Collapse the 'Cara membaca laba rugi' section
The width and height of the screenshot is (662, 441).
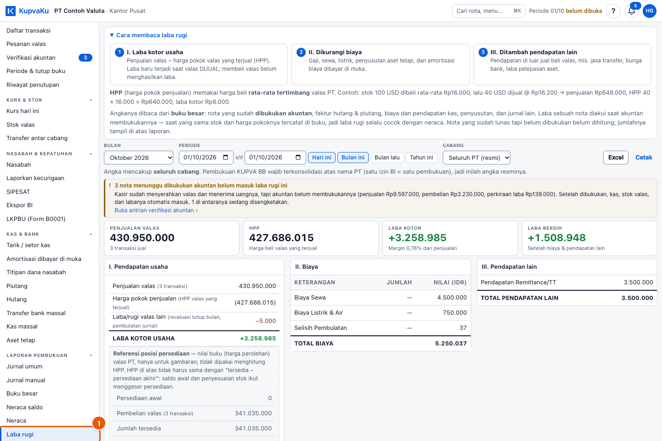pos(148,35)
